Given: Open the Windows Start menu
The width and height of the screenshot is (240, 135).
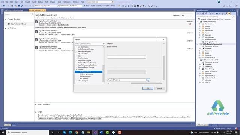Looking at the screenshot, I should click(x=3, y=132).
